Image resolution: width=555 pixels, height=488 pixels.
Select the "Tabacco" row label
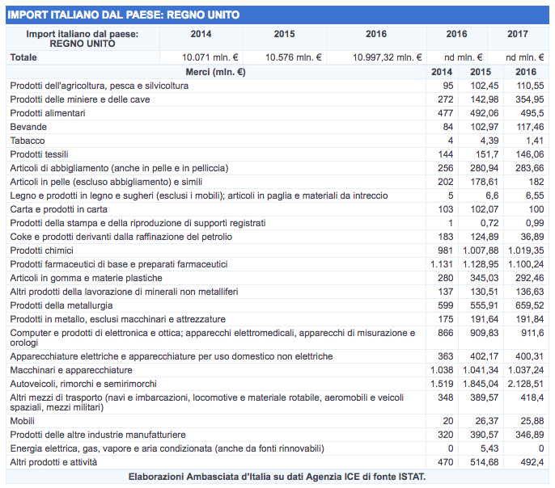[x=28, y=141]
